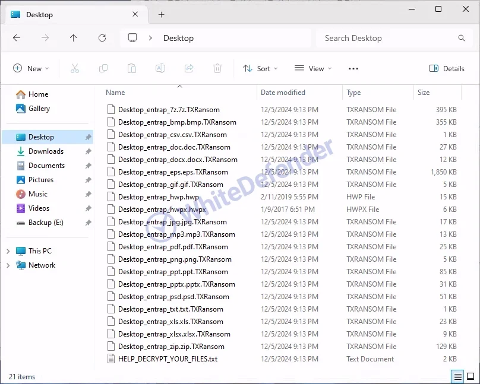Viewport: 480px width, 384px height.
Task: Open Downloads in the navigation pane
Action: click(x=46, y=151)
